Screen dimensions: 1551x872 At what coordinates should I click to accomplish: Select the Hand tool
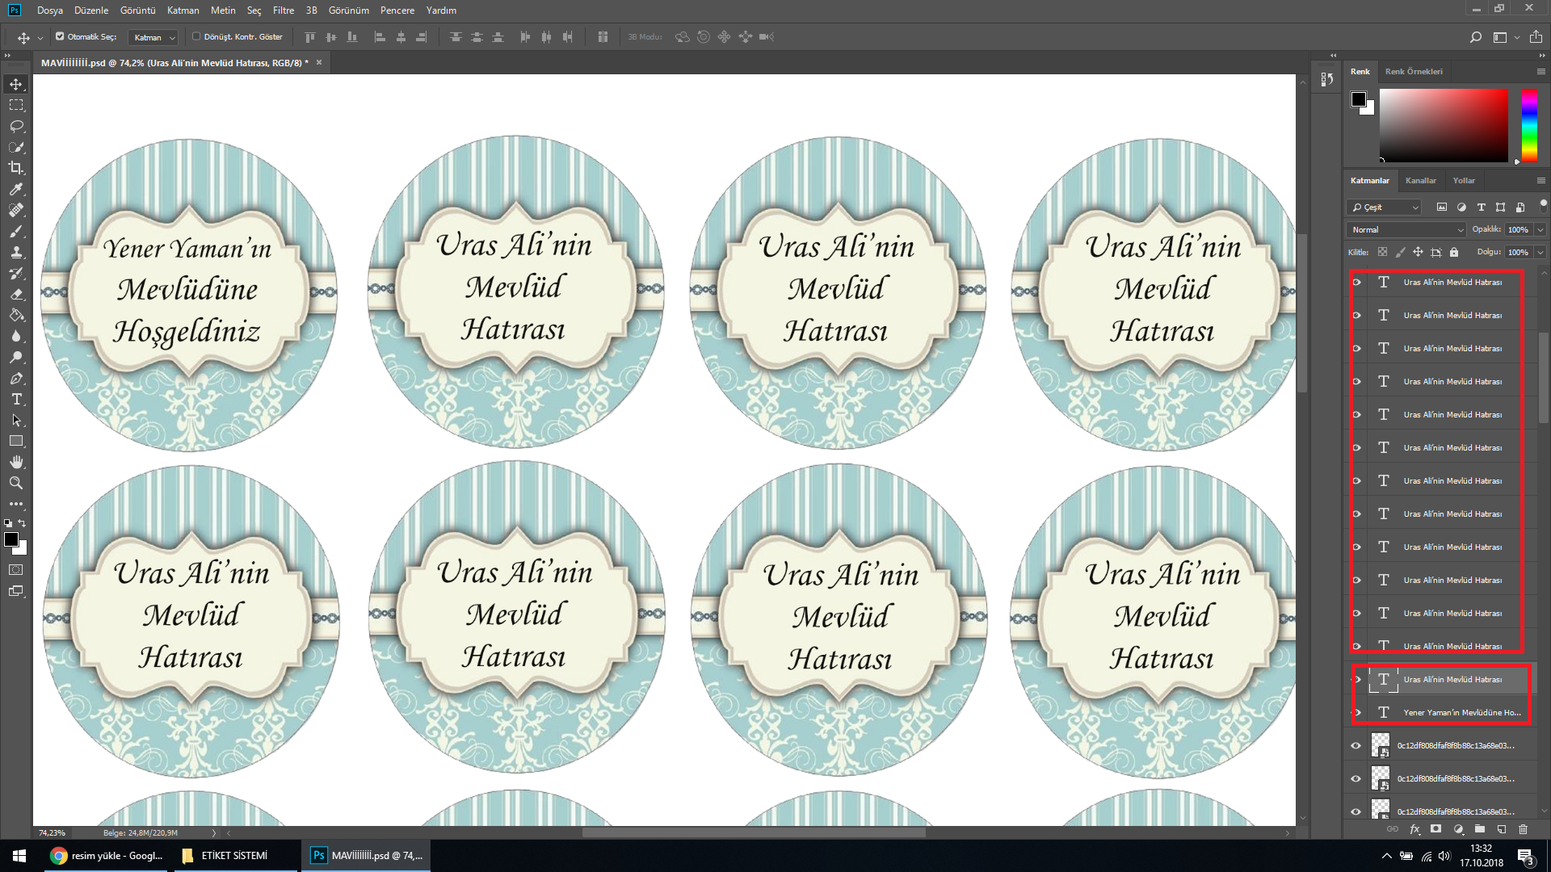[16, 462]
